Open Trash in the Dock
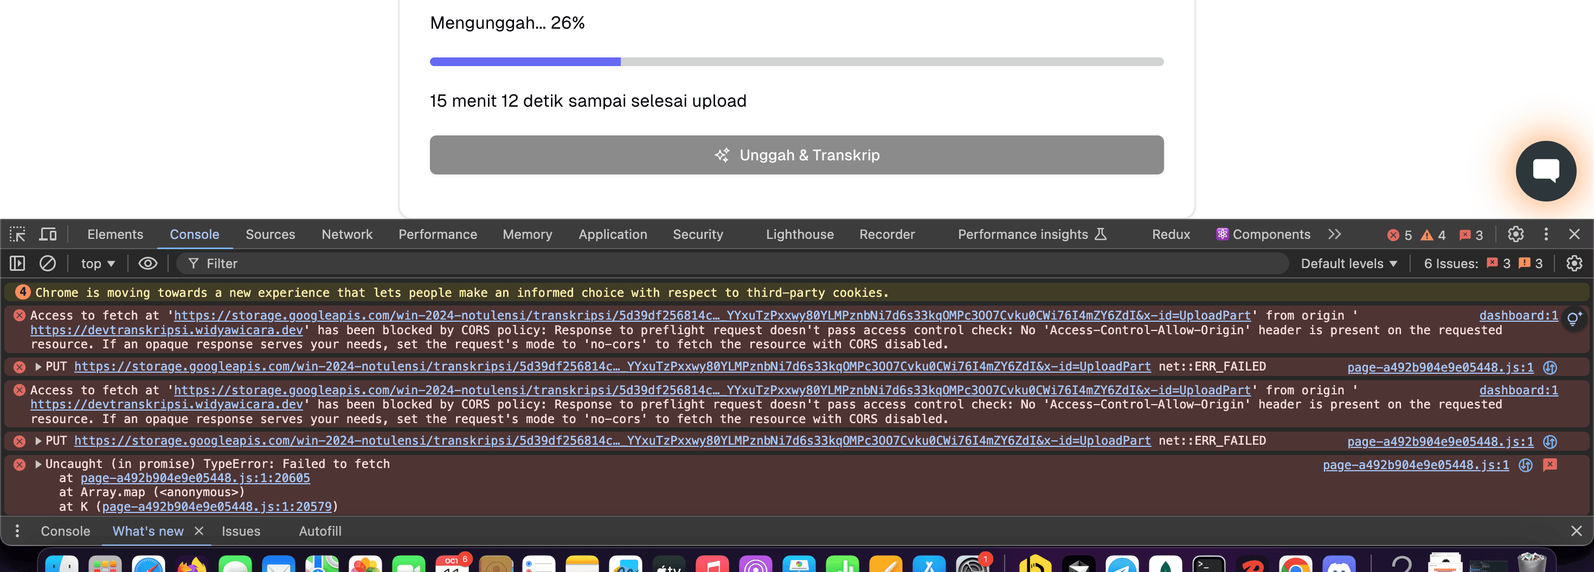Screen dimensions: 1594x572 pos(1532,563)
